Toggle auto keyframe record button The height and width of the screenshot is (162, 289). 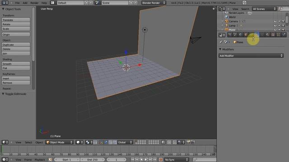(x=161, y=160)
